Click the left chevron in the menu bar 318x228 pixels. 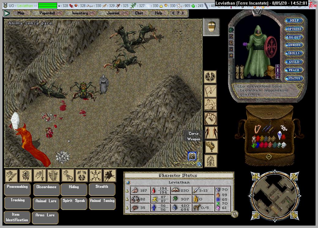tap(173, 13)
